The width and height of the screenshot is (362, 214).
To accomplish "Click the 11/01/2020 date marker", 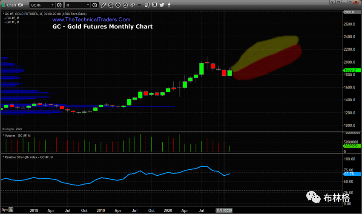I will [x=224, y=210].
